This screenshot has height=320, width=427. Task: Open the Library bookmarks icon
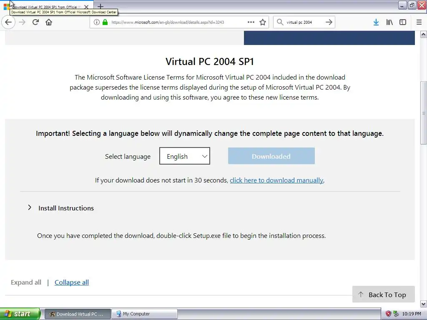(x=389, y=22)
